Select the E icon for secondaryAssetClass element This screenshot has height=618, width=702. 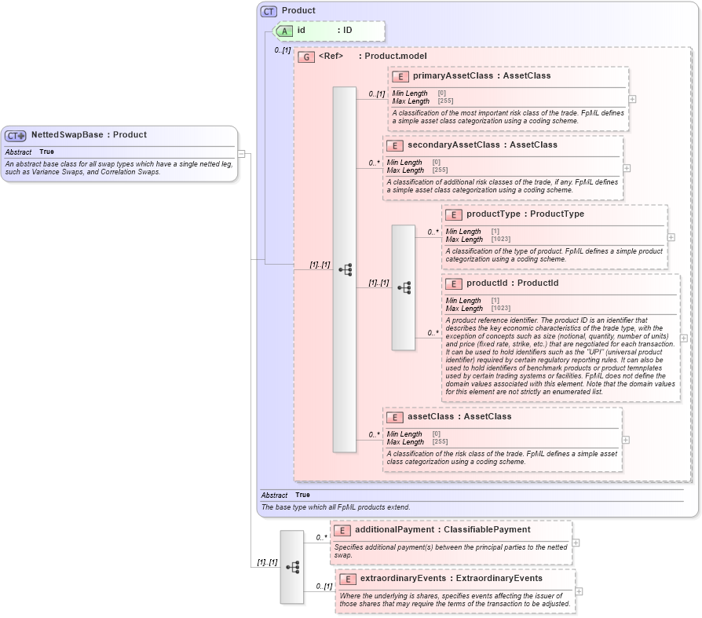[394, 145]
